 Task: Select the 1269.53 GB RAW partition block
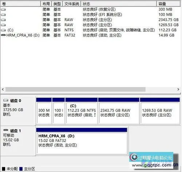pos(160,111)
